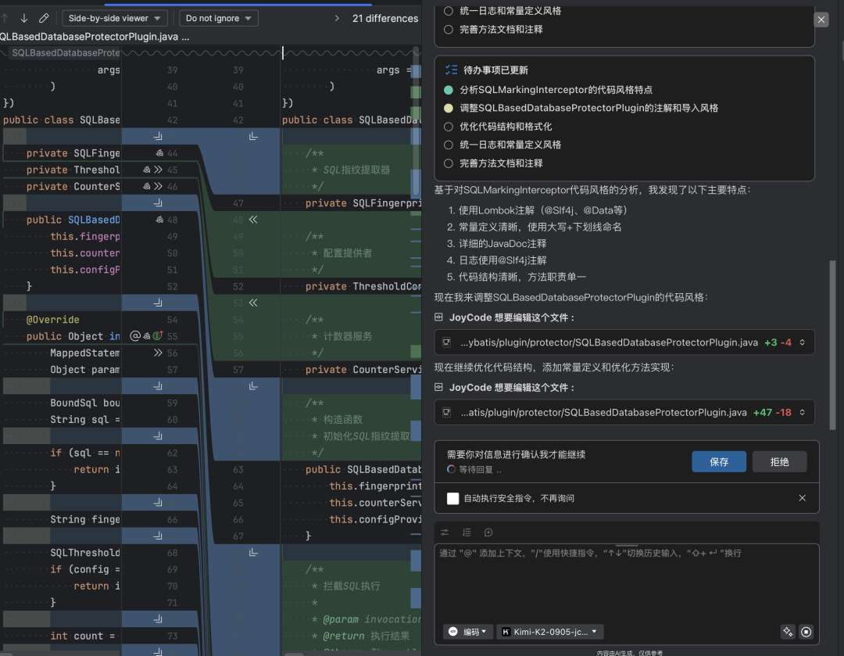Click the chat panel vertical scrollbar

pos(833,345)
